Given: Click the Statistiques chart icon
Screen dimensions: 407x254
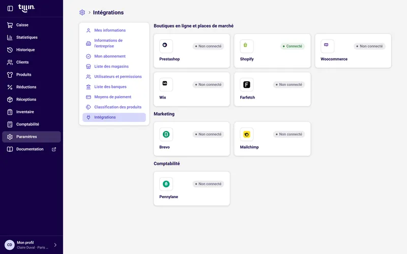Looking at the screenshot, I should (x=10, y=37).
